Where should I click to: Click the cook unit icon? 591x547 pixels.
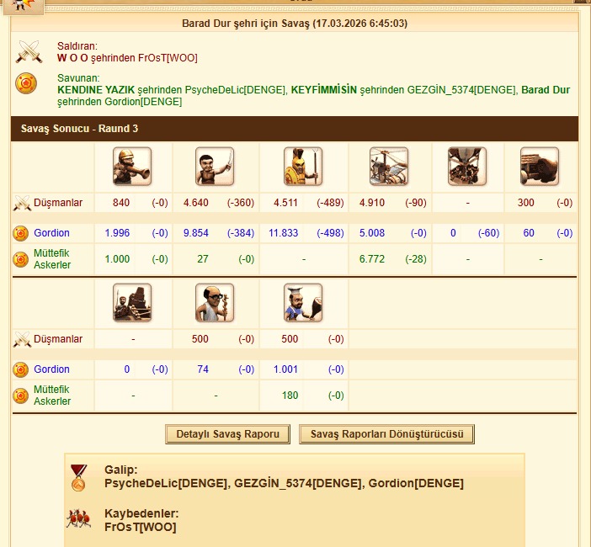point(303,302)
